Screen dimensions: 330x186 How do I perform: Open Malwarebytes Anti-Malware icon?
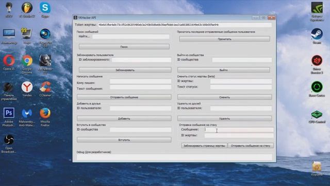click(27, 114)
